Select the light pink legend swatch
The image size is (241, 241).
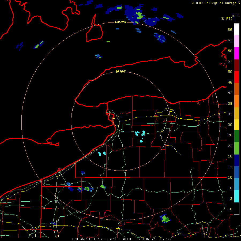click(236, 41)
